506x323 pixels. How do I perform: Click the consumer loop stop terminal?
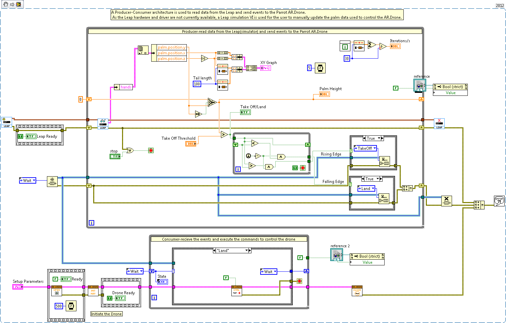[299, 281]
